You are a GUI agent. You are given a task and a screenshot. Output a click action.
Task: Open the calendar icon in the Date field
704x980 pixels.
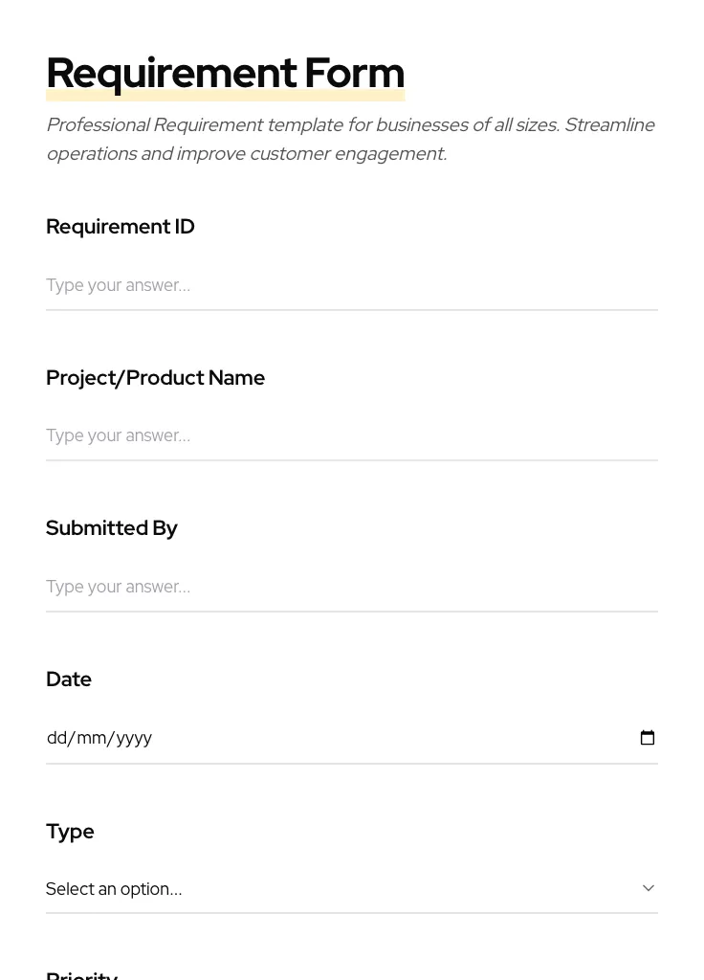[648, 737]
